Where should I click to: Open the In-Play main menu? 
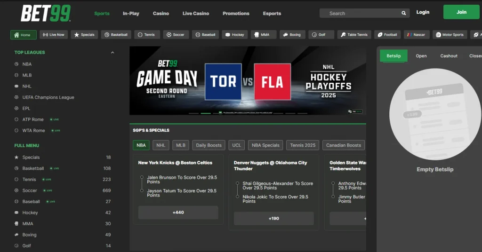[x=131, y=14]
